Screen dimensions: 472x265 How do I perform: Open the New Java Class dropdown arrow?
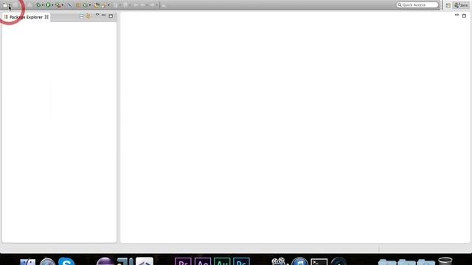coord(90,5)
